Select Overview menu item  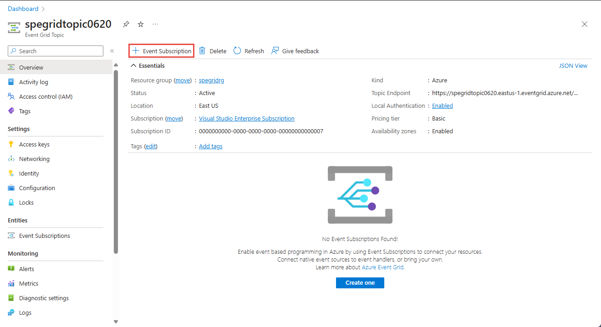coord(56,67)
